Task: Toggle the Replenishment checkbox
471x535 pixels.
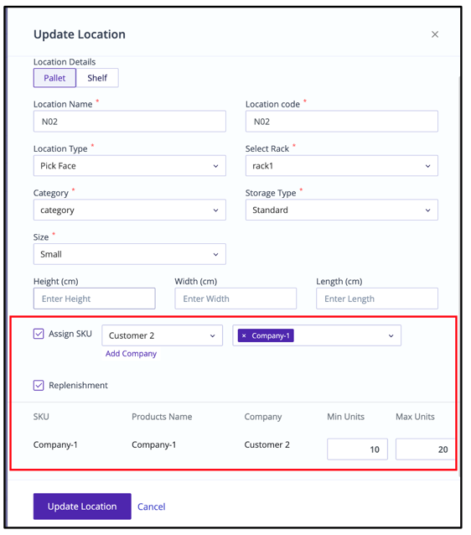Action: click(39, 385)
